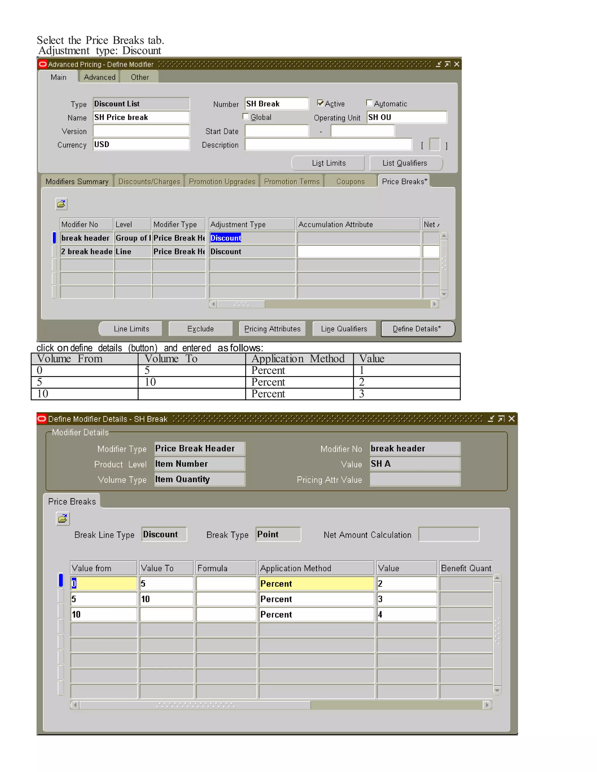This screenshot has height=772, width=597.
Task: Click the empty Start Date field
Action: pos(277,131)
